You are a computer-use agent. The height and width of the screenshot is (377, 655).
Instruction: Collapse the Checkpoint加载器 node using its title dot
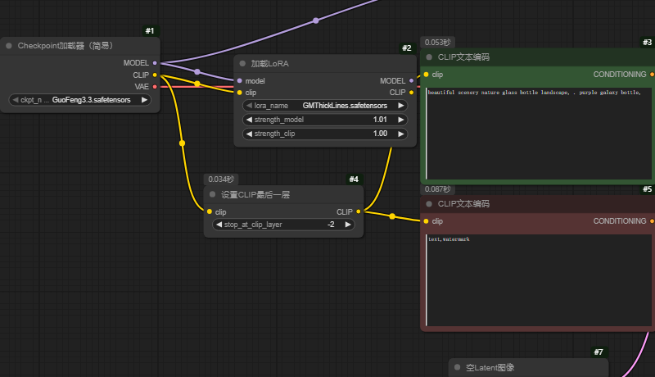(9, 46)
